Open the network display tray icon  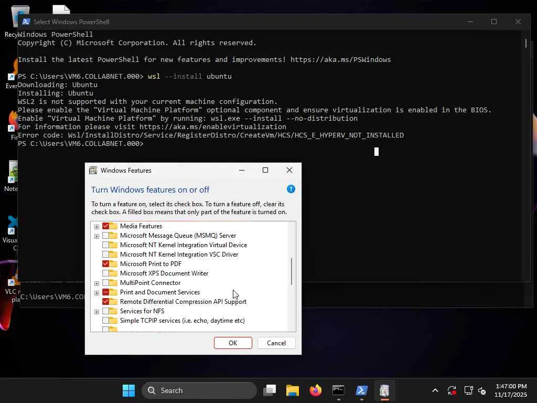coord(468,390)
